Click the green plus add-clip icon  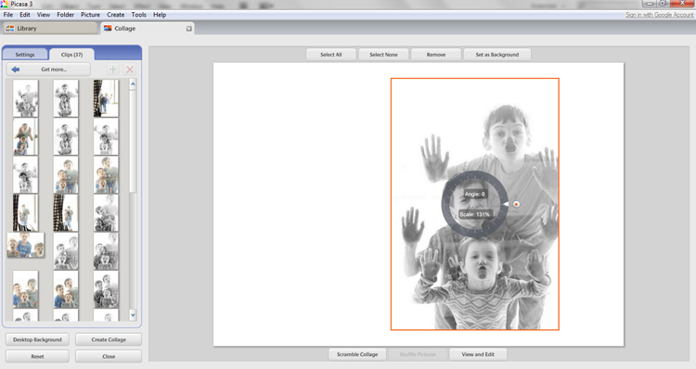(112, 70)
